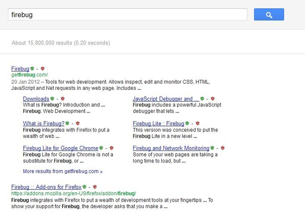Click red shield icon beside Firebug title
Screen dimensions: 305x219
(x=43, y=68)
